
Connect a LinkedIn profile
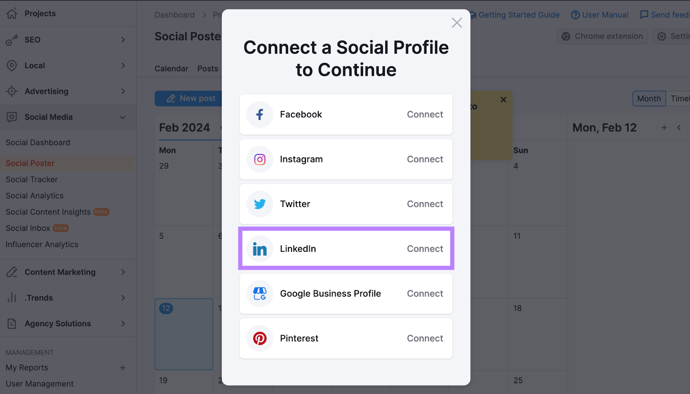[x=424, y=249]
